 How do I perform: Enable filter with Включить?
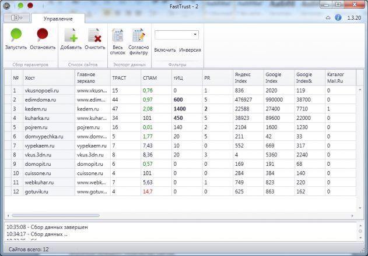[165, 50]
